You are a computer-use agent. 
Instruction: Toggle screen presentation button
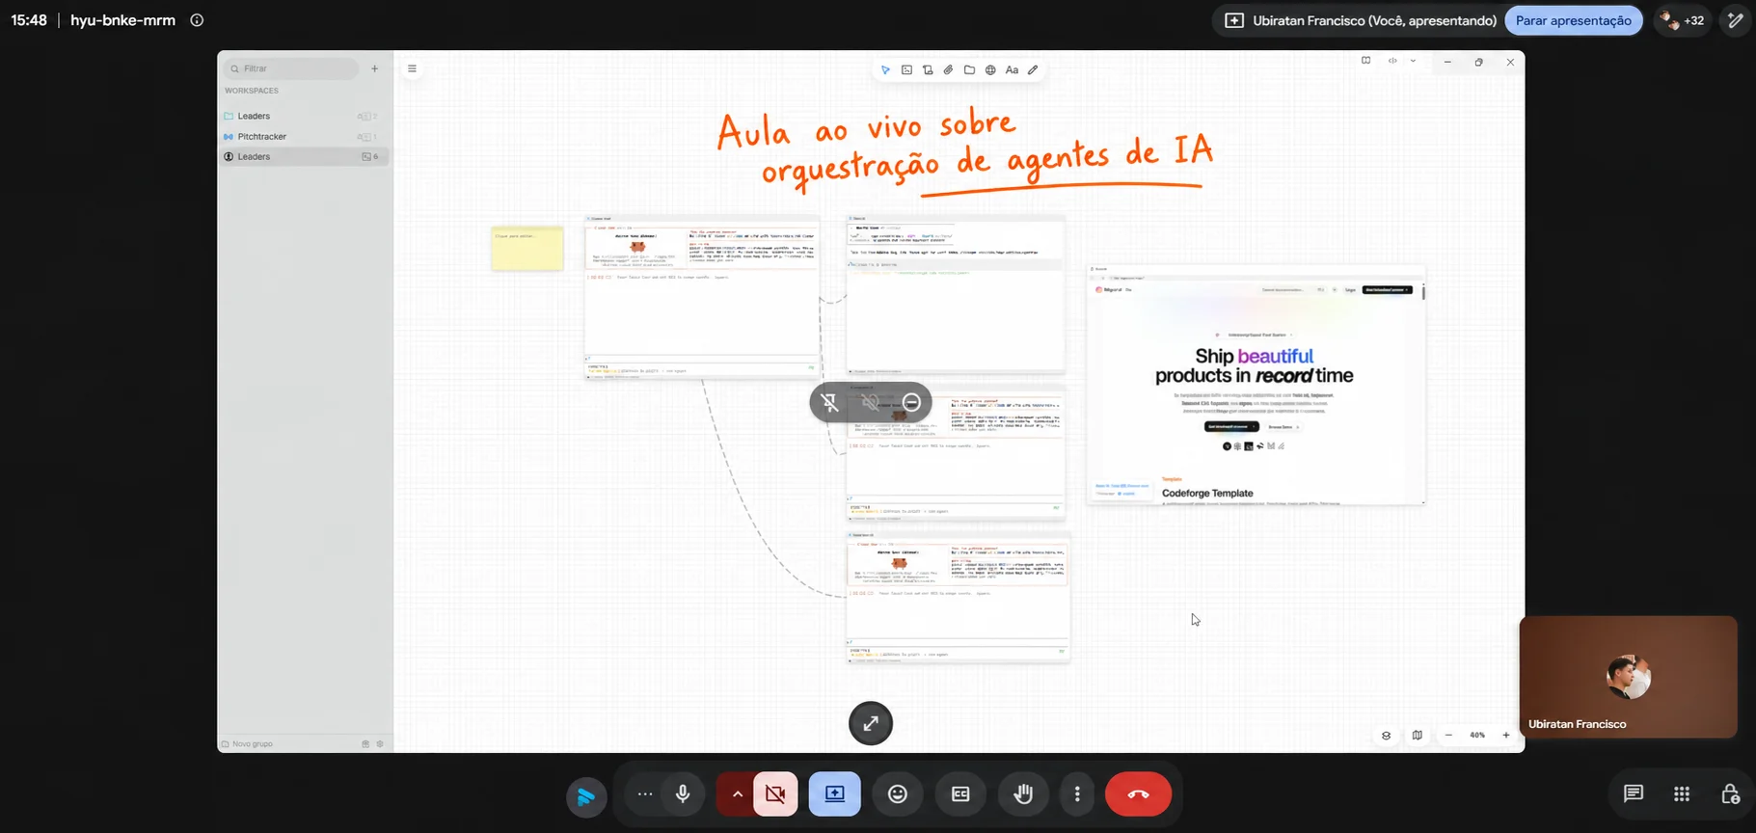835,794
